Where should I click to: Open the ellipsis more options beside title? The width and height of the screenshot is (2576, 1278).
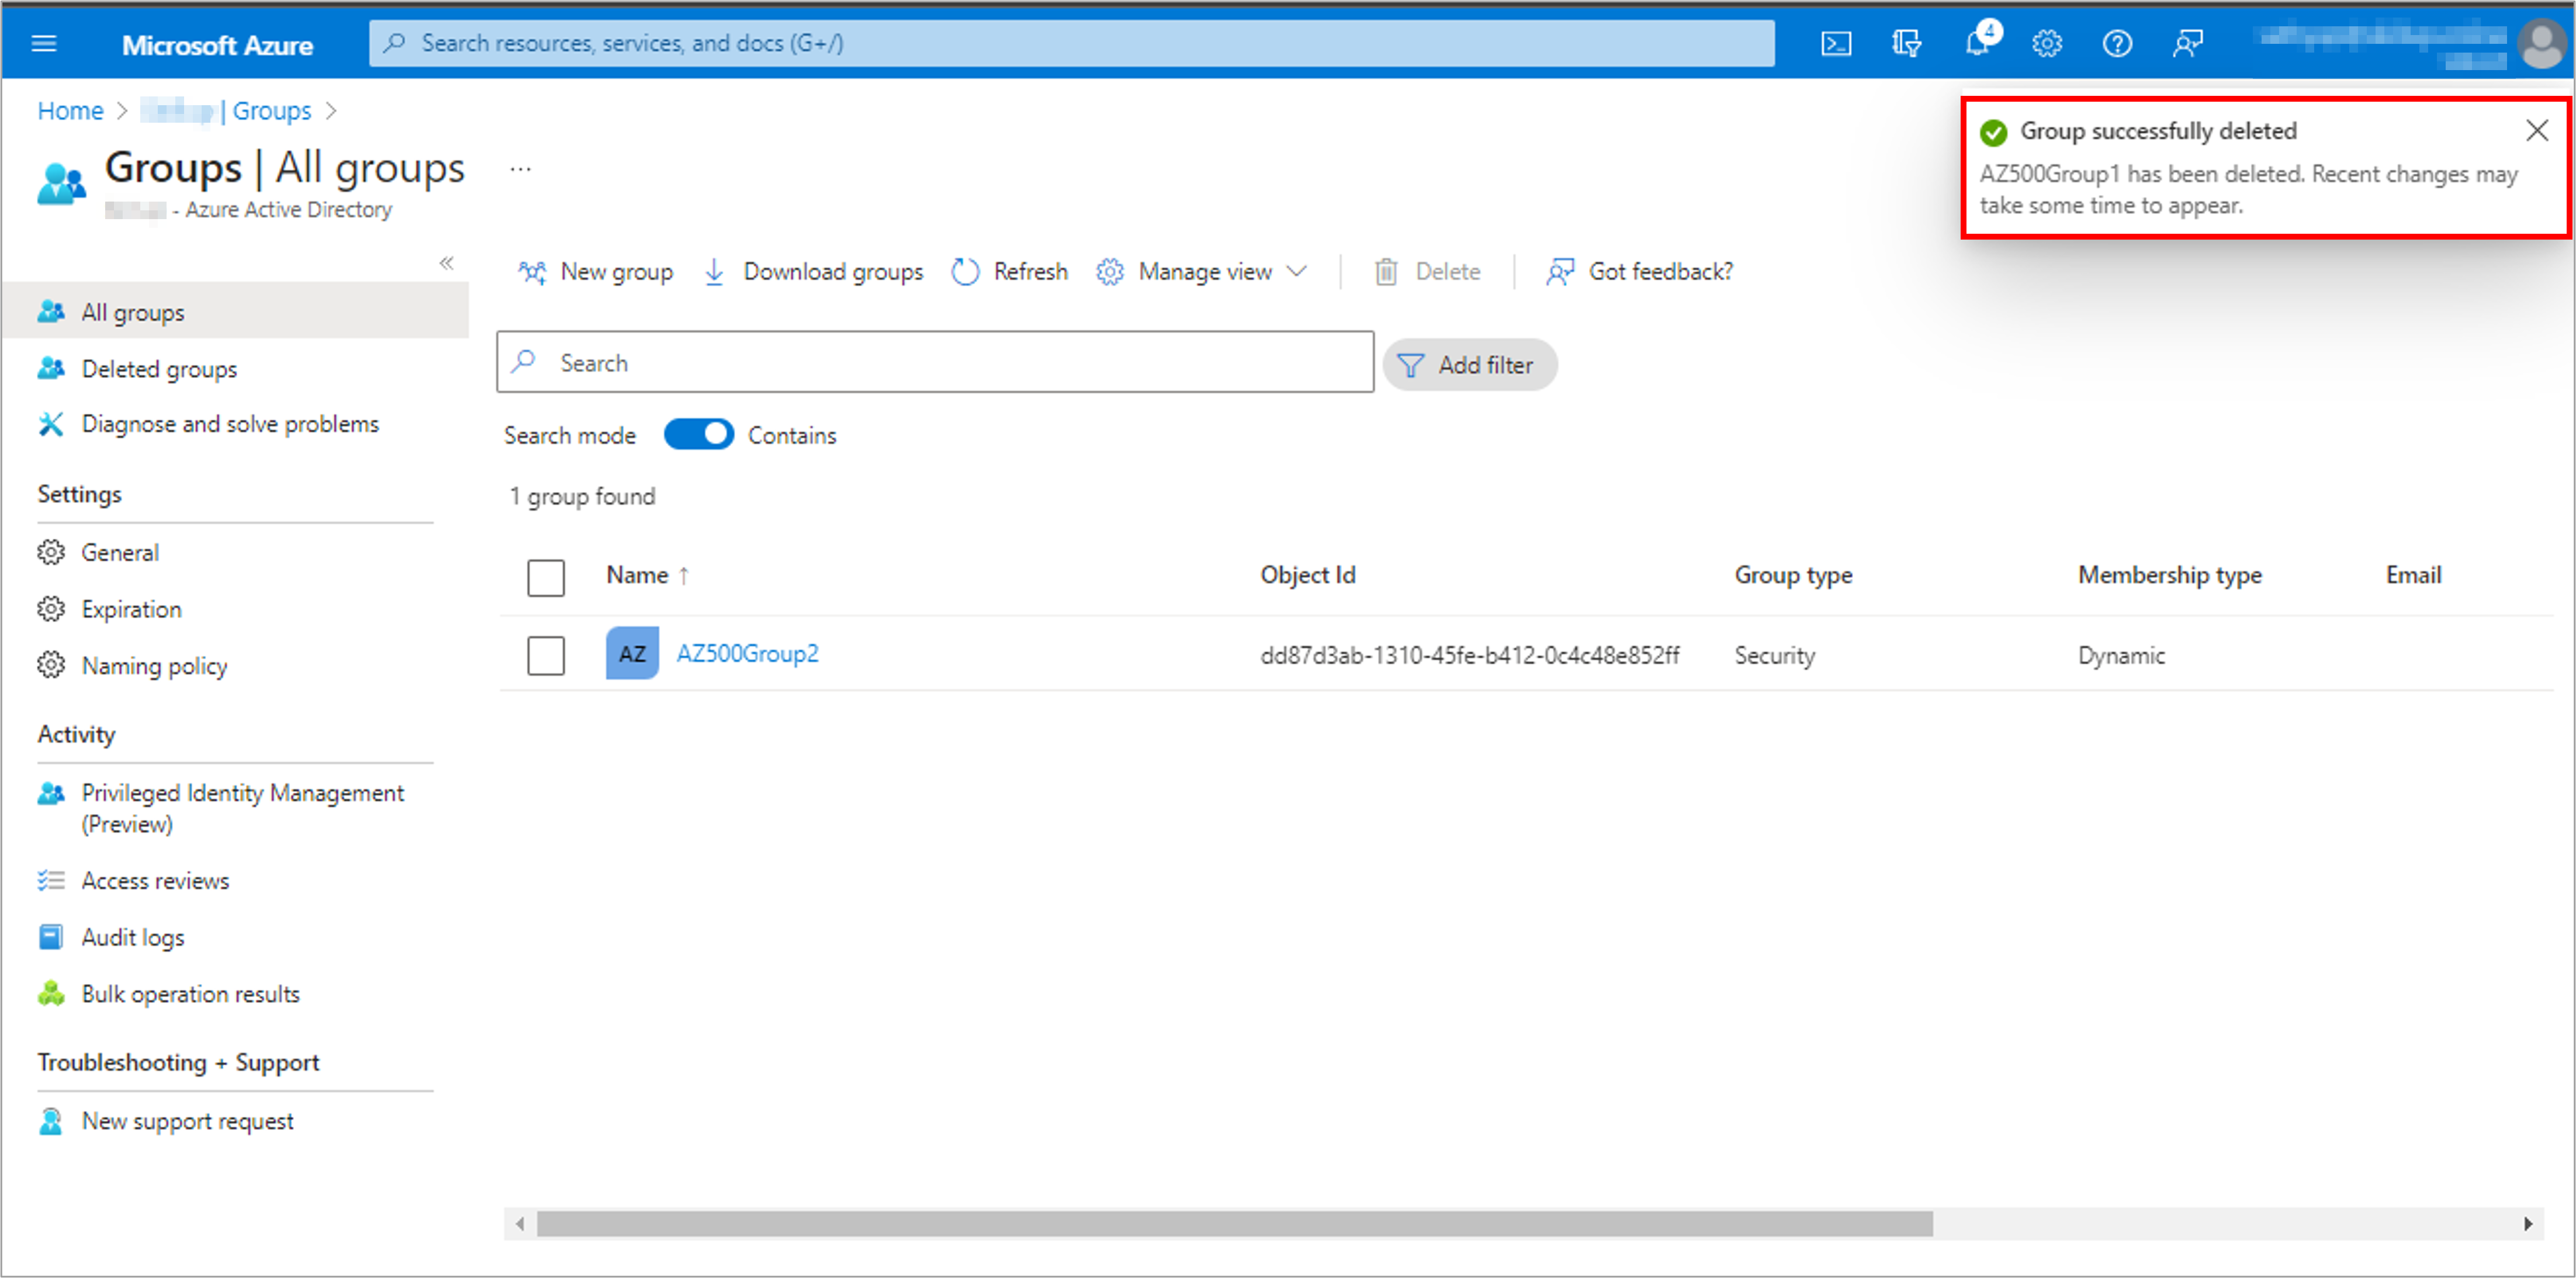pyautogui.click(x=520, y=169)
